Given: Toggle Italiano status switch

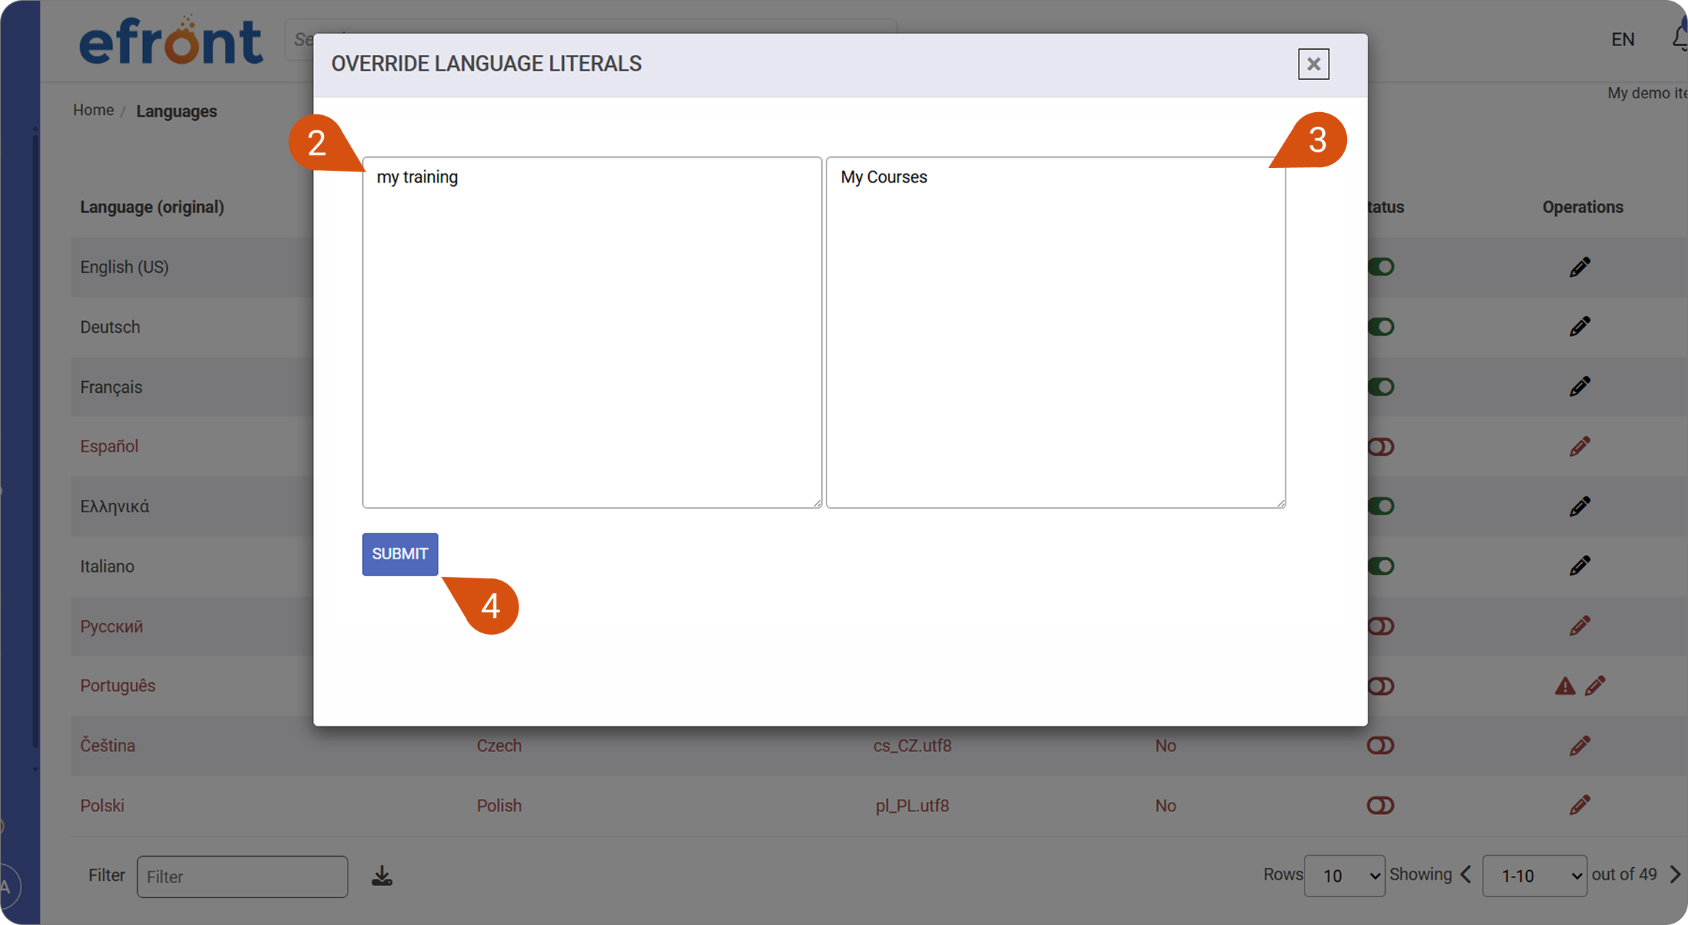Looking at the screenshot, I should [x=1381, y=566].
